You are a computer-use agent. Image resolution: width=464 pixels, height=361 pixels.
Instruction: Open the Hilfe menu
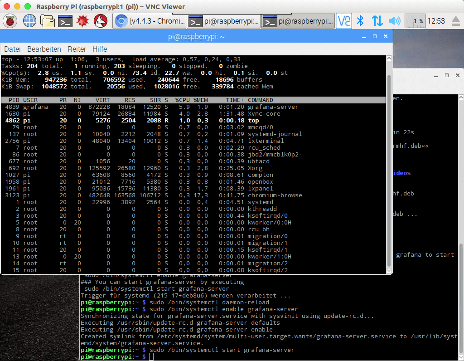pos(100,49)
